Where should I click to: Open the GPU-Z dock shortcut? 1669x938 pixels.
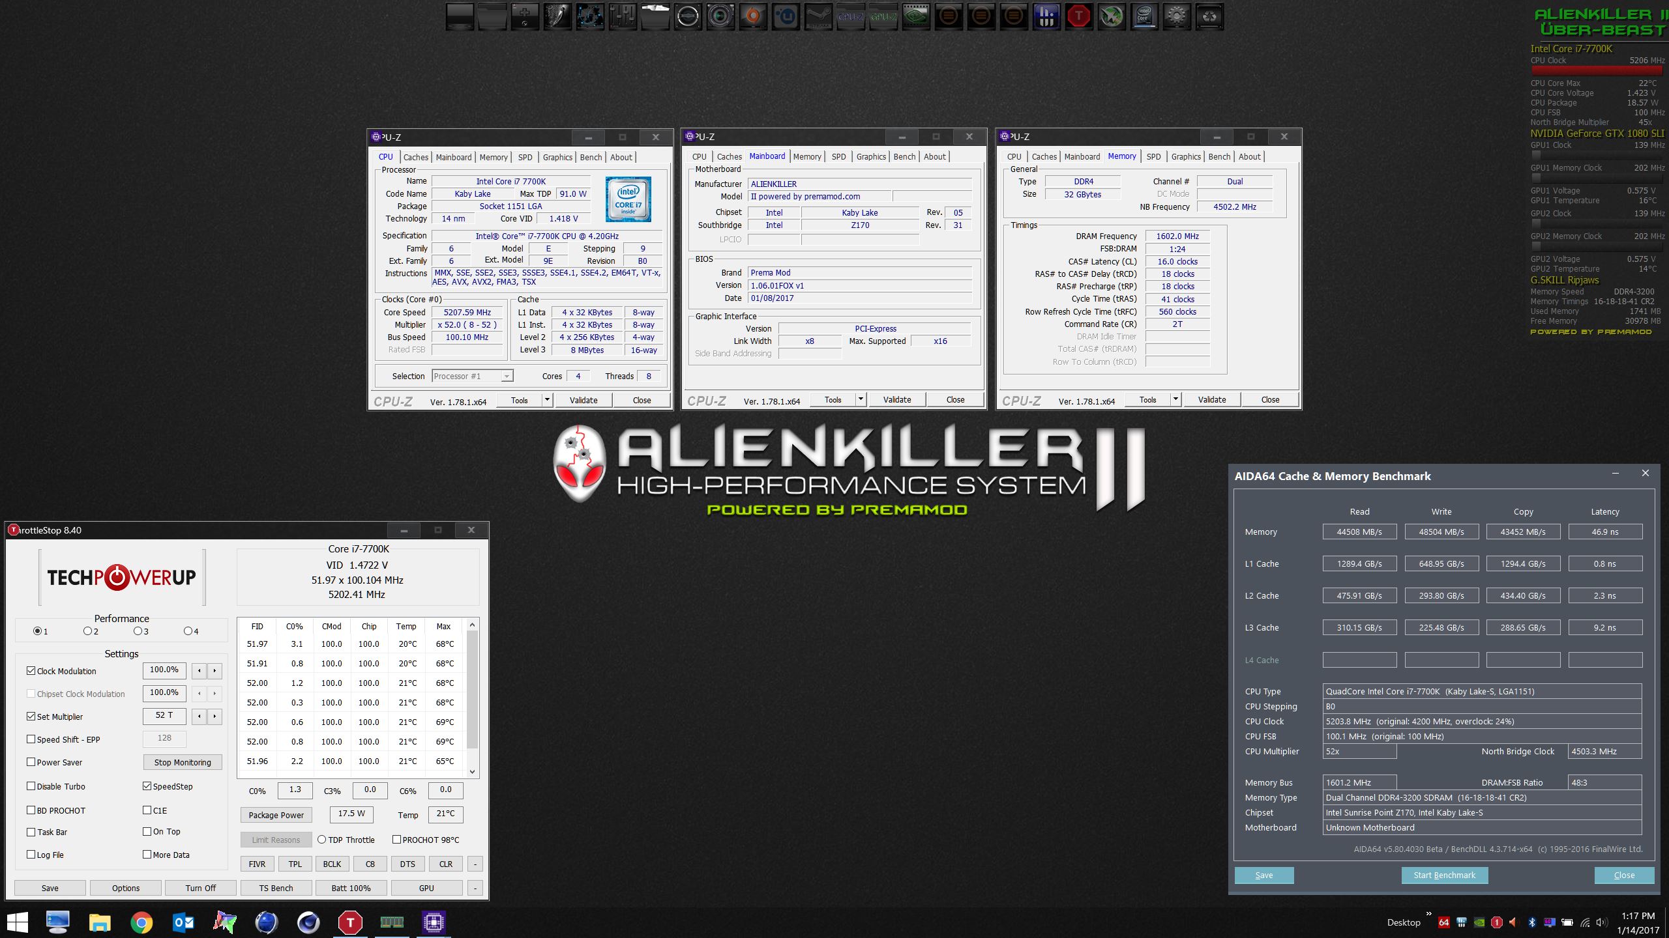pyautogui.click(x=883, y=16)
